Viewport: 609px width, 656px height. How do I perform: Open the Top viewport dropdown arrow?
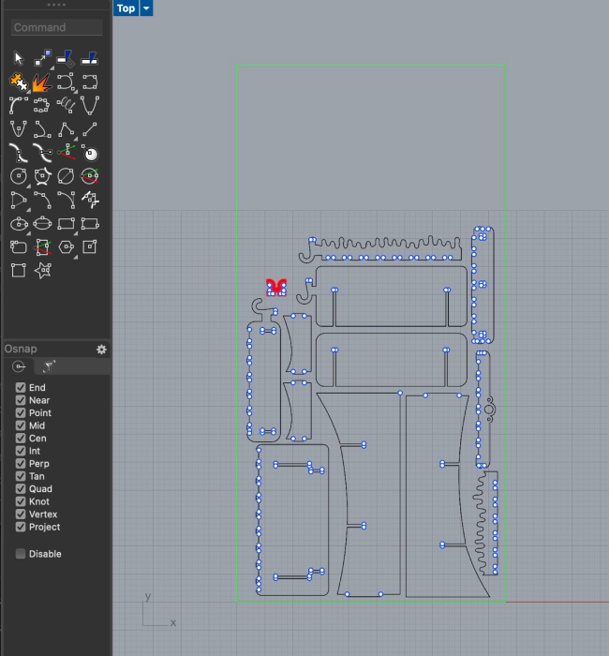coord(146,8)
